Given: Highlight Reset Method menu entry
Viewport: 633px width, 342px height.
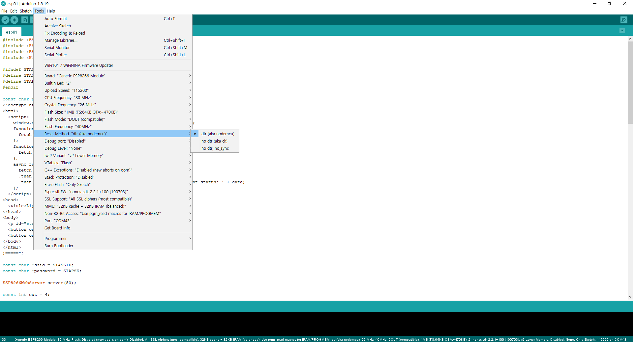Looking at the screenshot, I should 113,134.
